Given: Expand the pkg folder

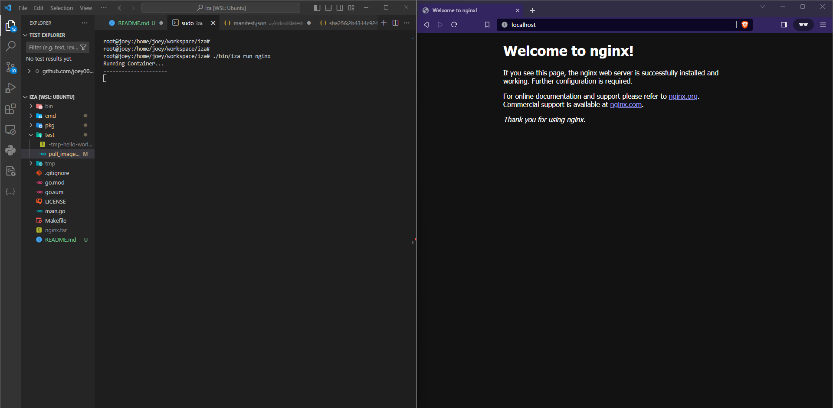Looking at the screenshot, I should (x=31, y=125).
